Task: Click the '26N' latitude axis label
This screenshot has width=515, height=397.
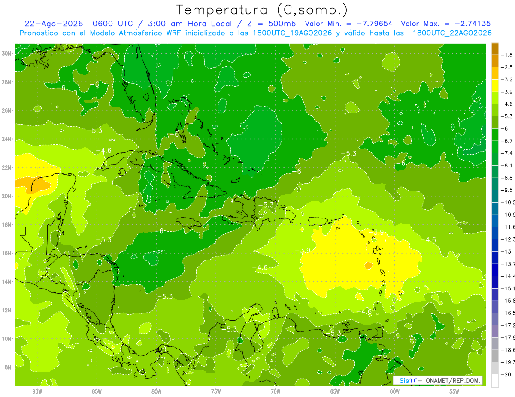Action: [7, 110]
